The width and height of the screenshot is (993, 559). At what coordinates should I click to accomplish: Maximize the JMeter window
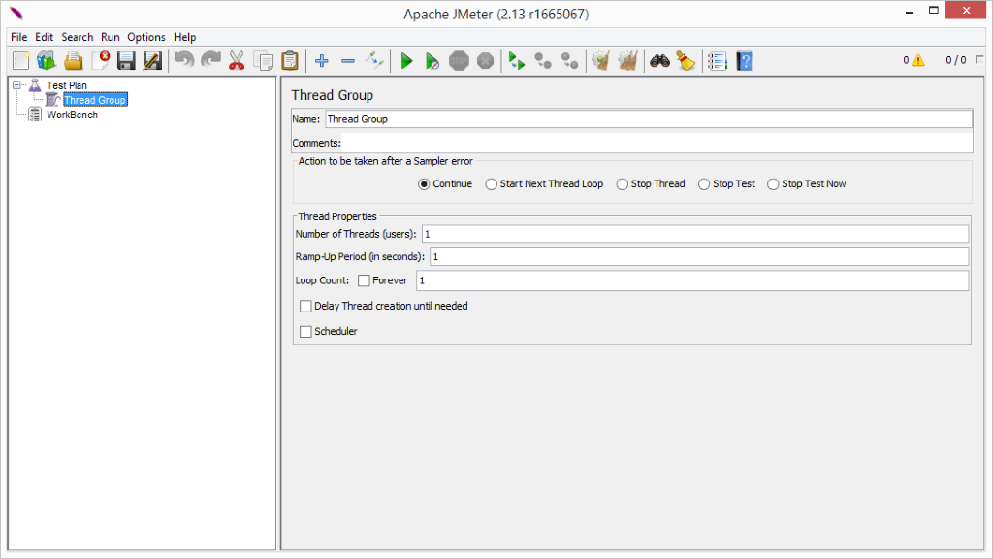[934, 11]
